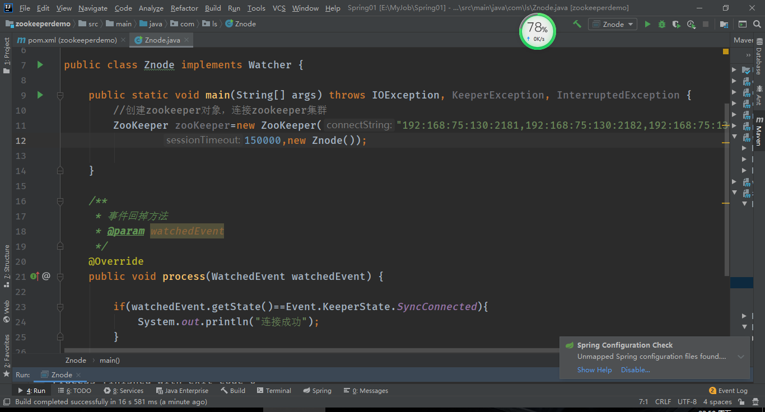The image size is (765, 412).
Task: Open the Znode run configuration dropdown
Action: pyautogui.click(x=613, y=24)
